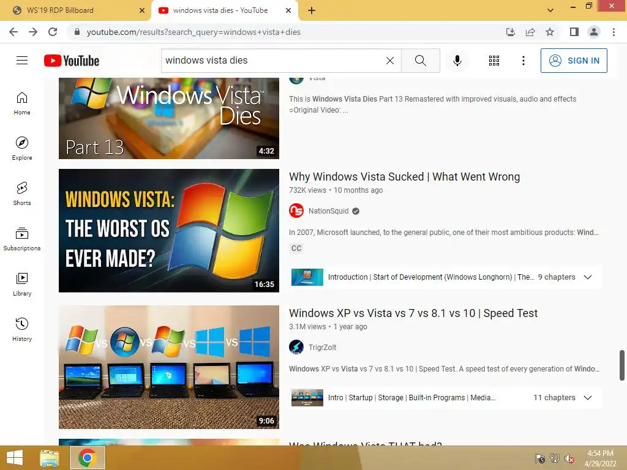Click the Chrome address bar URL
Image resolution: width=627 pixels, height=470 pixels.
tap(193, 32)
